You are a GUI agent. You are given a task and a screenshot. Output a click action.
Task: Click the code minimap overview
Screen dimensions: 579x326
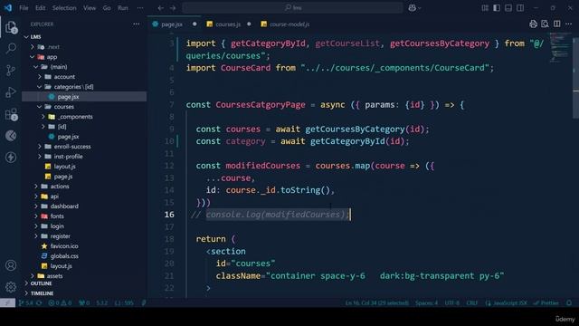click(x=560, y=48)
